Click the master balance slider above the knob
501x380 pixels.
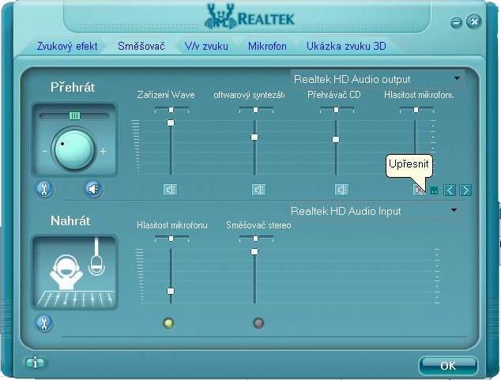pyautogui.click(x=74, y=115)
